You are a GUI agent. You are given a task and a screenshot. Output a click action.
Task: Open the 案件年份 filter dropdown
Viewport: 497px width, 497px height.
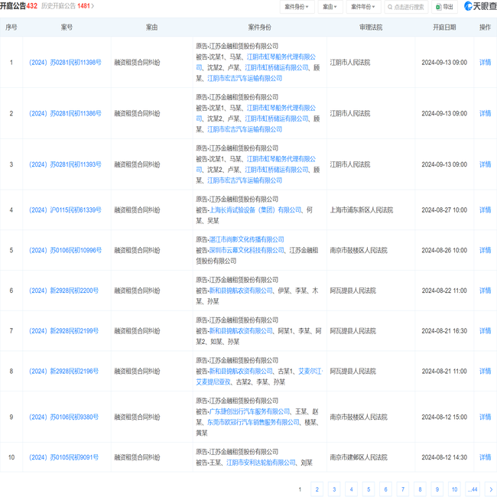pyautogui.click(x=363, y=7)
